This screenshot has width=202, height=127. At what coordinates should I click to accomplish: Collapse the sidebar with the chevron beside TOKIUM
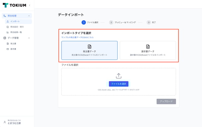click(x=30, y=5)
